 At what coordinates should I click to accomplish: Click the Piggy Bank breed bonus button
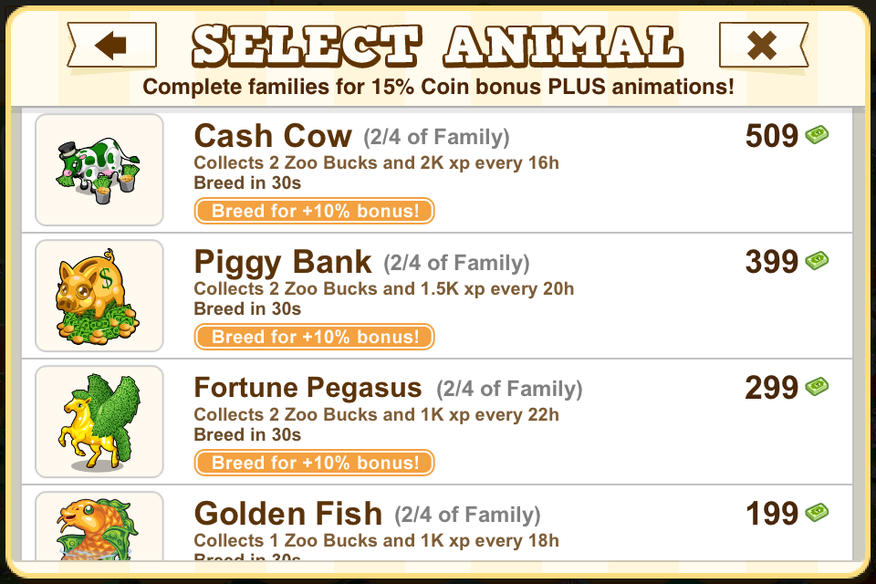click(x=314, y=337)
